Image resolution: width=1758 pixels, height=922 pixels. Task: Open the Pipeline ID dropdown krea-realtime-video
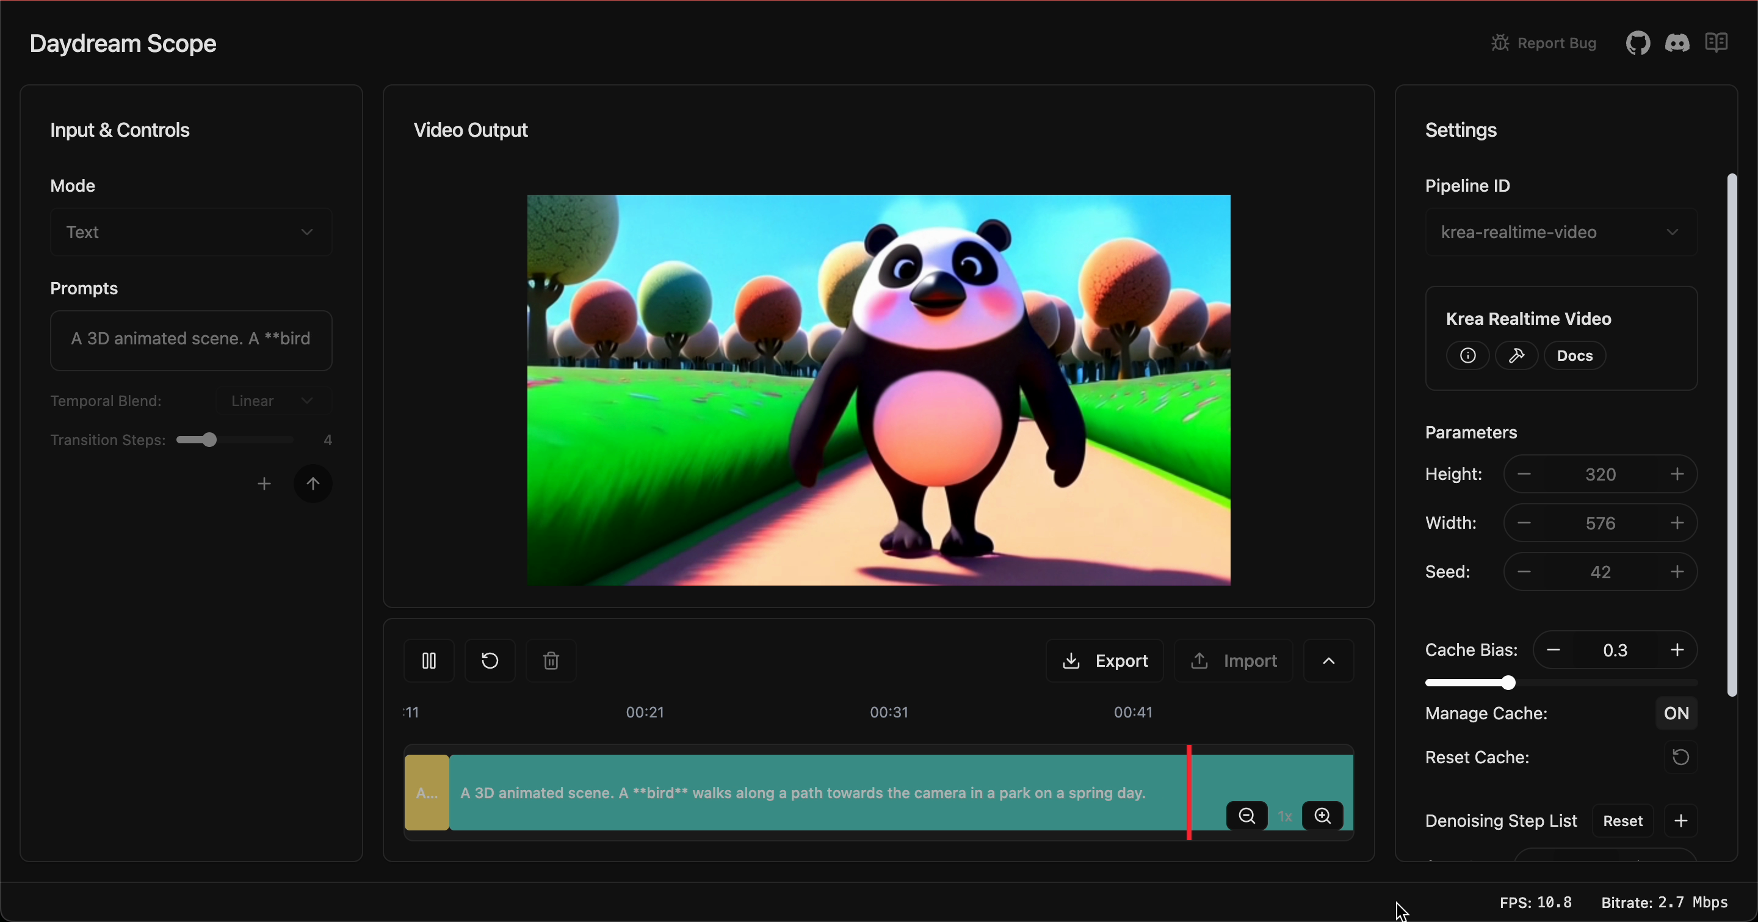coord(1561,232)
